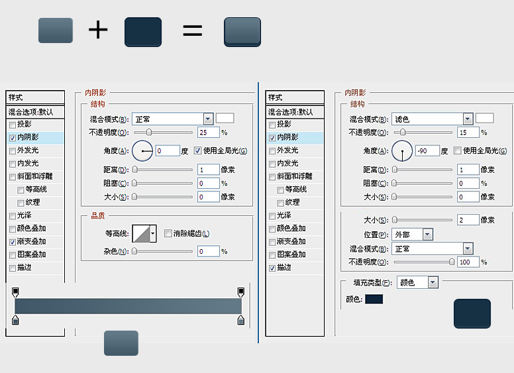Click the dark navy button sample after plus sign
The width and height of the screenshot is (514, 373).
143,32
